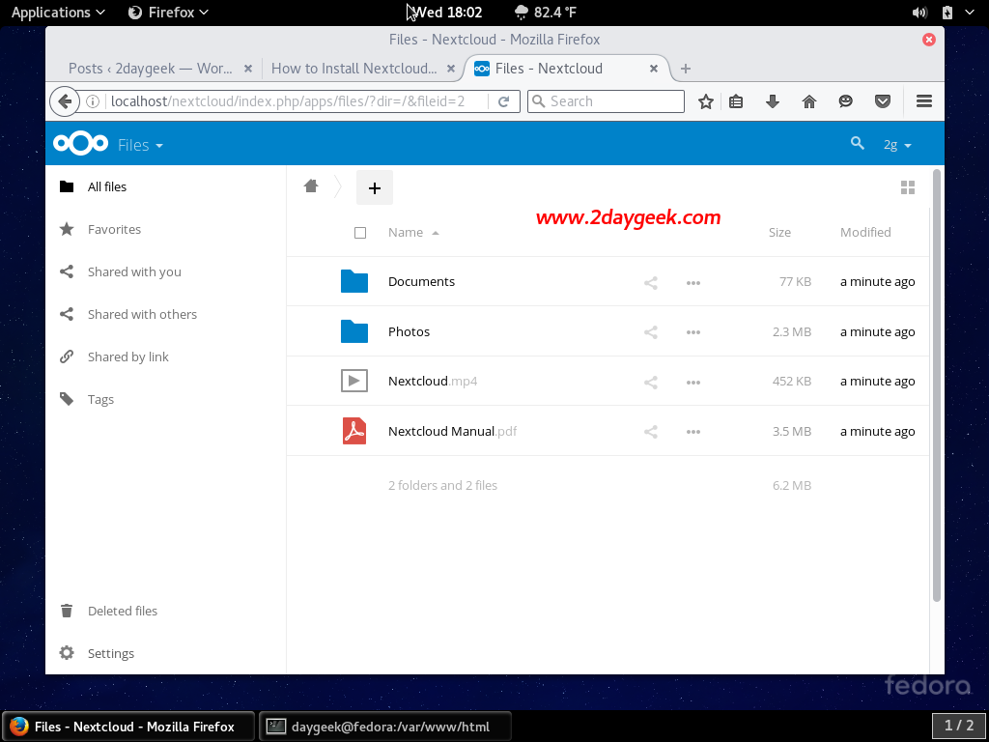989x742 pixels.
Task: Click the PDF icon of Nextcloud Manual
Action: pyautogui.click(x=354, y=431)
